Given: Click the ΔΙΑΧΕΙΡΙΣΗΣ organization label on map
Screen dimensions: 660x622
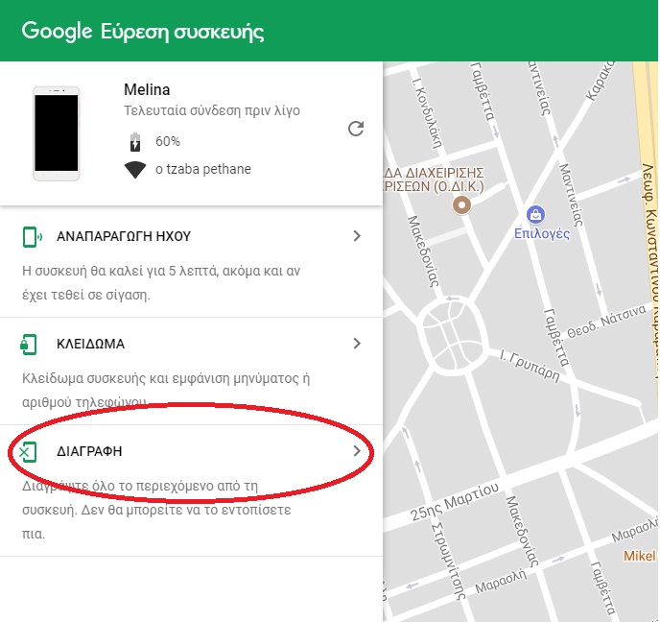Looking at the screenshot, I should tap(434, 179).
